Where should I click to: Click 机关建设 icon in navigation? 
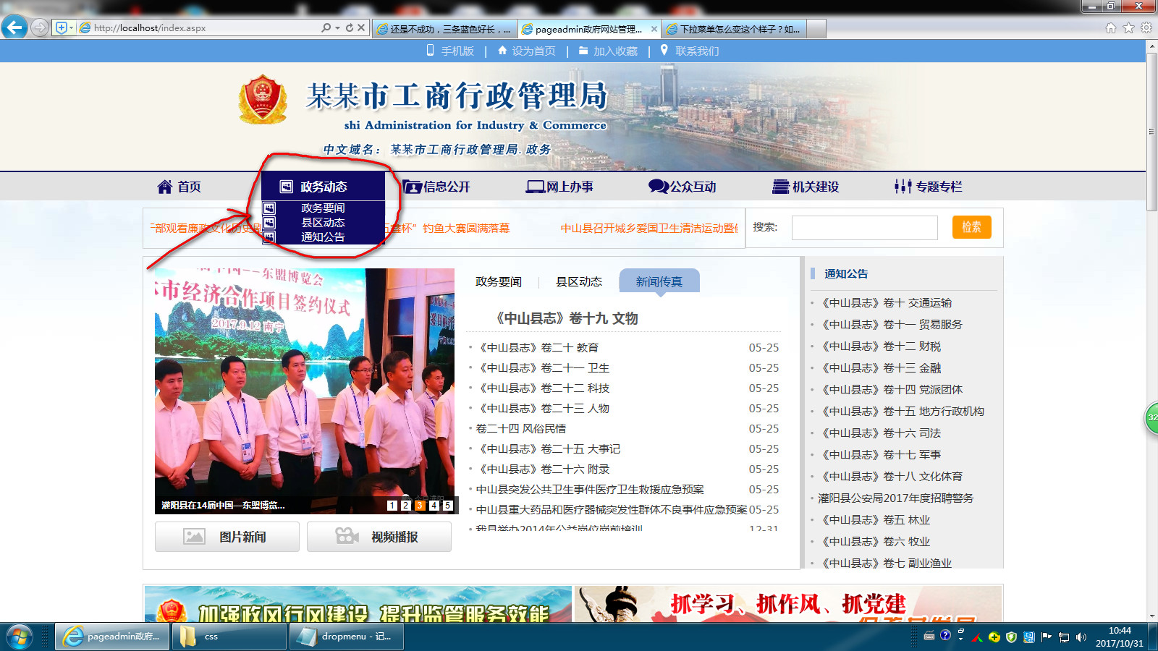pyautogui.click(x=781, y=187)
